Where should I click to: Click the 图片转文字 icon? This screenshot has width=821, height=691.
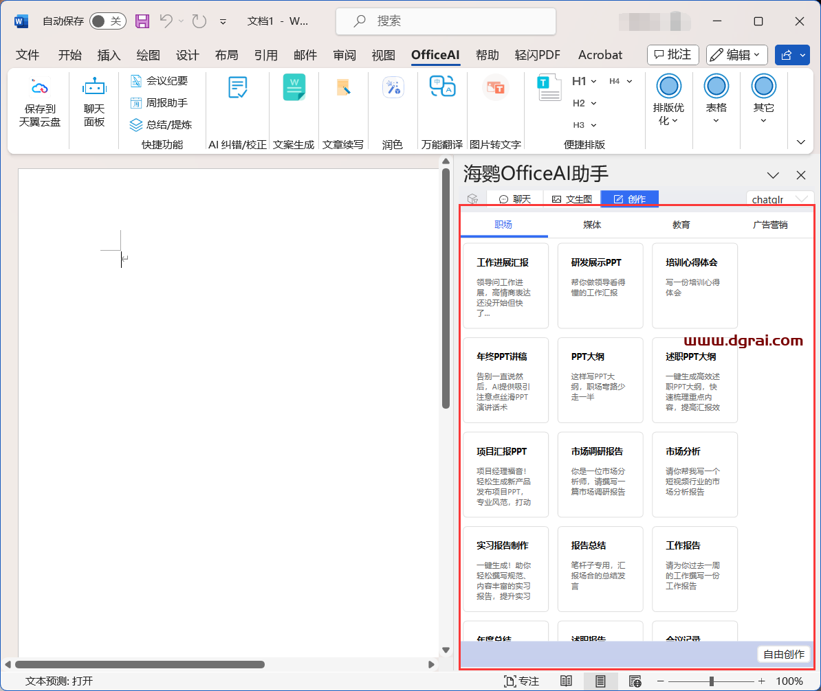point(495,87)
